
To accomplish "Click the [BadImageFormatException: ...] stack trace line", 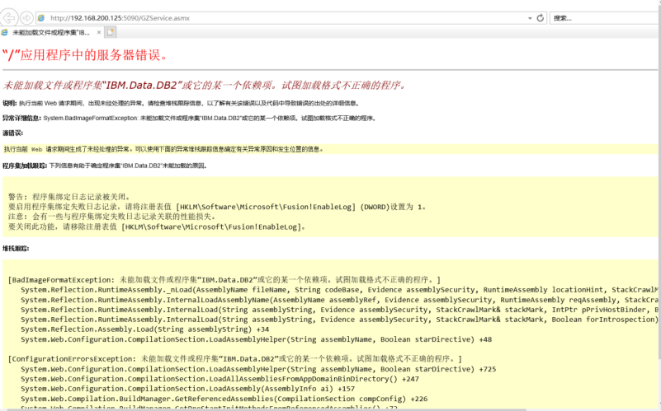I will pos(224,280).
